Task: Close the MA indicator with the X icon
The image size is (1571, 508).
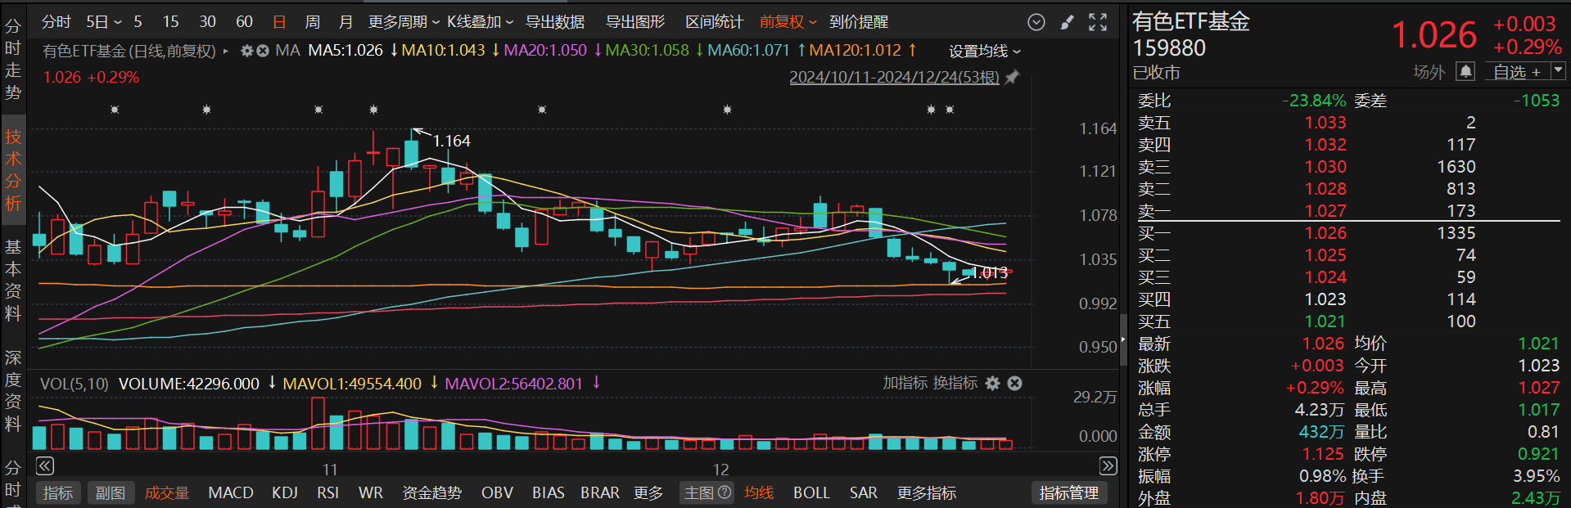Action: 263,51
